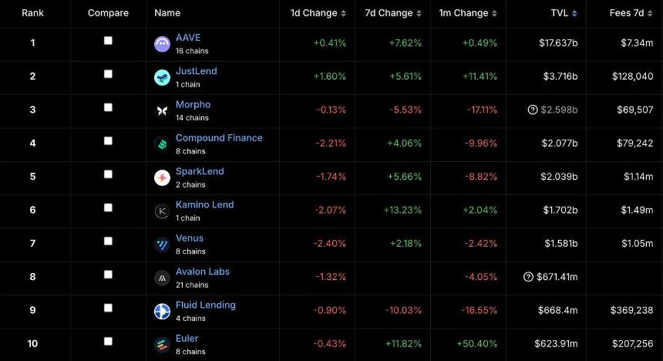
Task: Click the Compound Finance logo icon
Action: pyautogui.click(x=162, y=144)
